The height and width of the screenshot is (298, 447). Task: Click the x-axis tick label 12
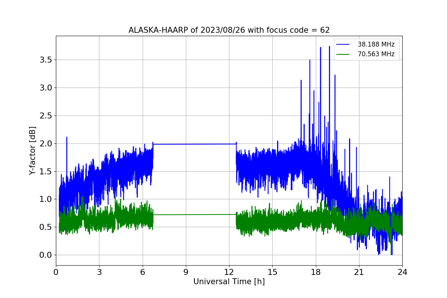coord(229,272)
